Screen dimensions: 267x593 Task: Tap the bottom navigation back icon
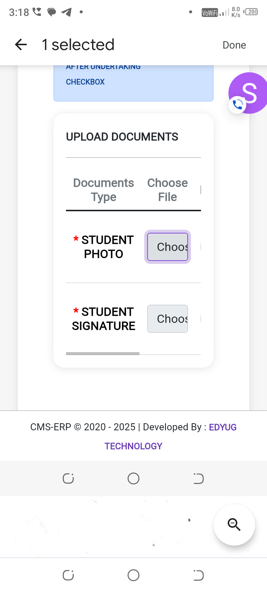tap(198, 575)
